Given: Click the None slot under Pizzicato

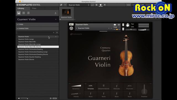Looking at the screenshot, I should [130, 94].
